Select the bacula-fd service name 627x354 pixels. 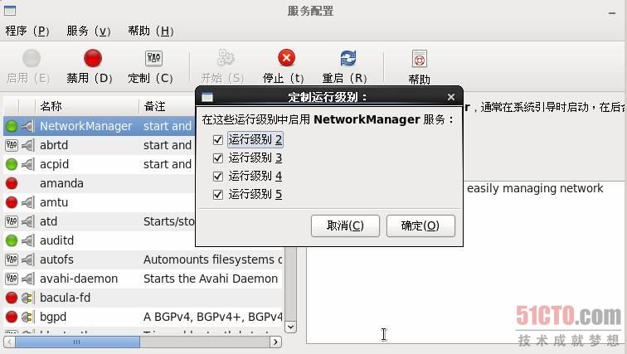coord(66,298)
